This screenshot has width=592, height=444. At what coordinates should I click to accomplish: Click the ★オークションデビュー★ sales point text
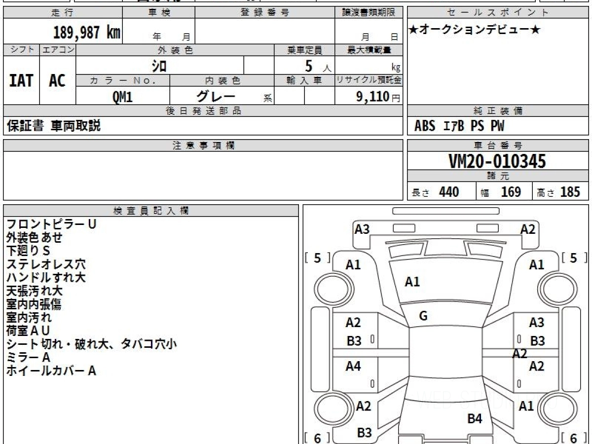click(x=474, y=30)
